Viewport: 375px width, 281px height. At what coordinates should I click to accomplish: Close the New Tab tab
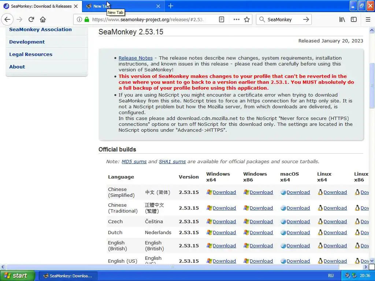click(158, 6)
